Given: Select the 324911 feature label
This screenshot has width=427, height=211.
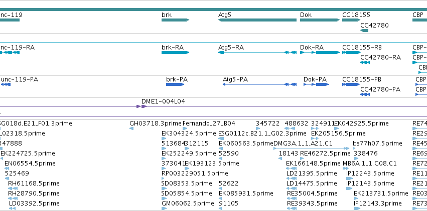Looking at the screenshot, I should [x=323, y=123].
